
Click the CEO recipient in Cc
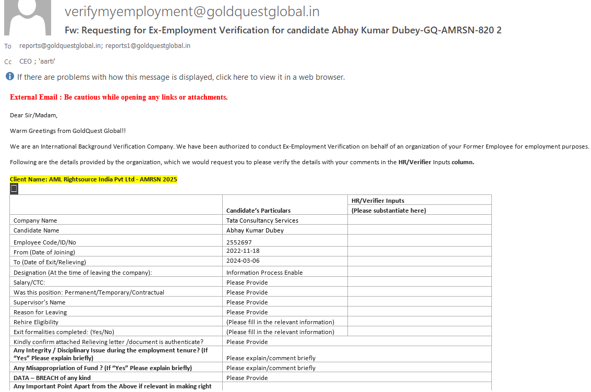[26, 62]
